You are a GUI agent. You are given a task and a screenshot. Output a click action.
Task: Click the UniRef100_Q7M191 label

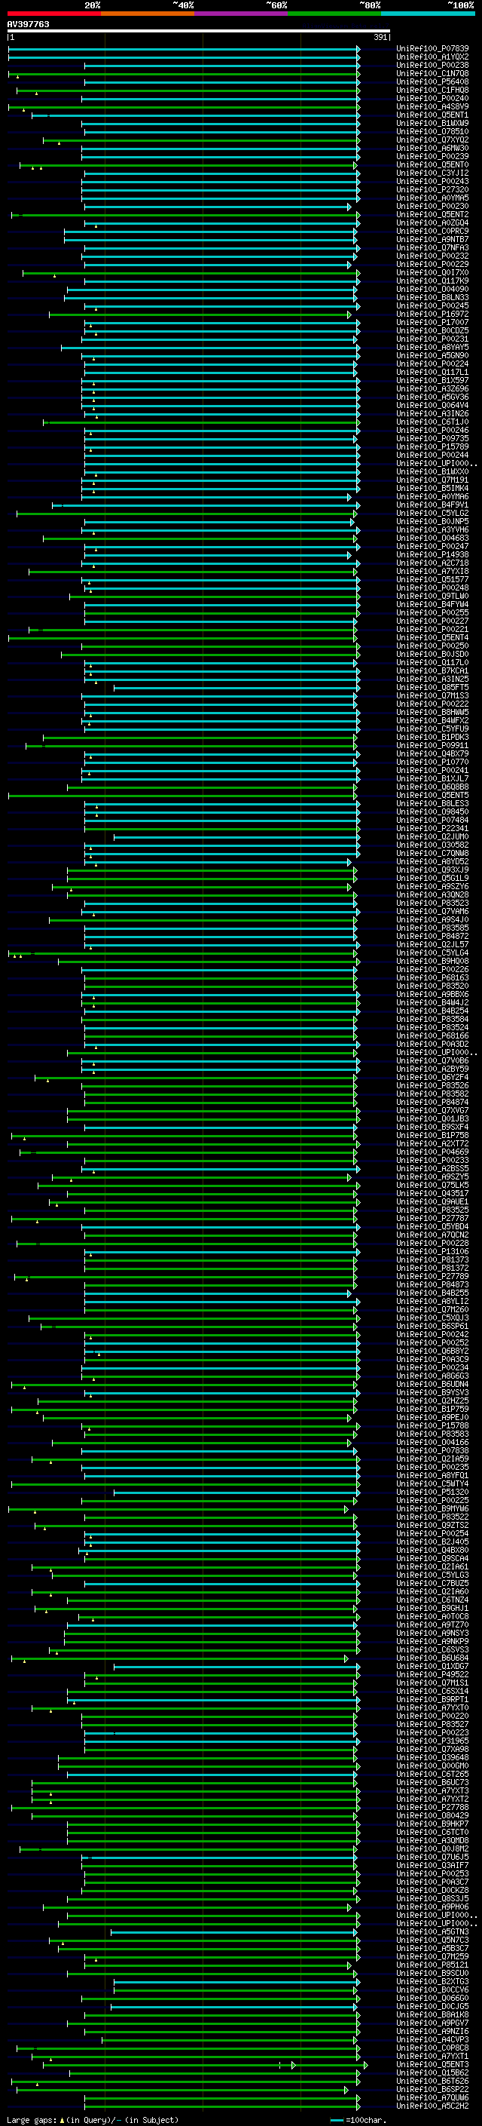(432, 480)
